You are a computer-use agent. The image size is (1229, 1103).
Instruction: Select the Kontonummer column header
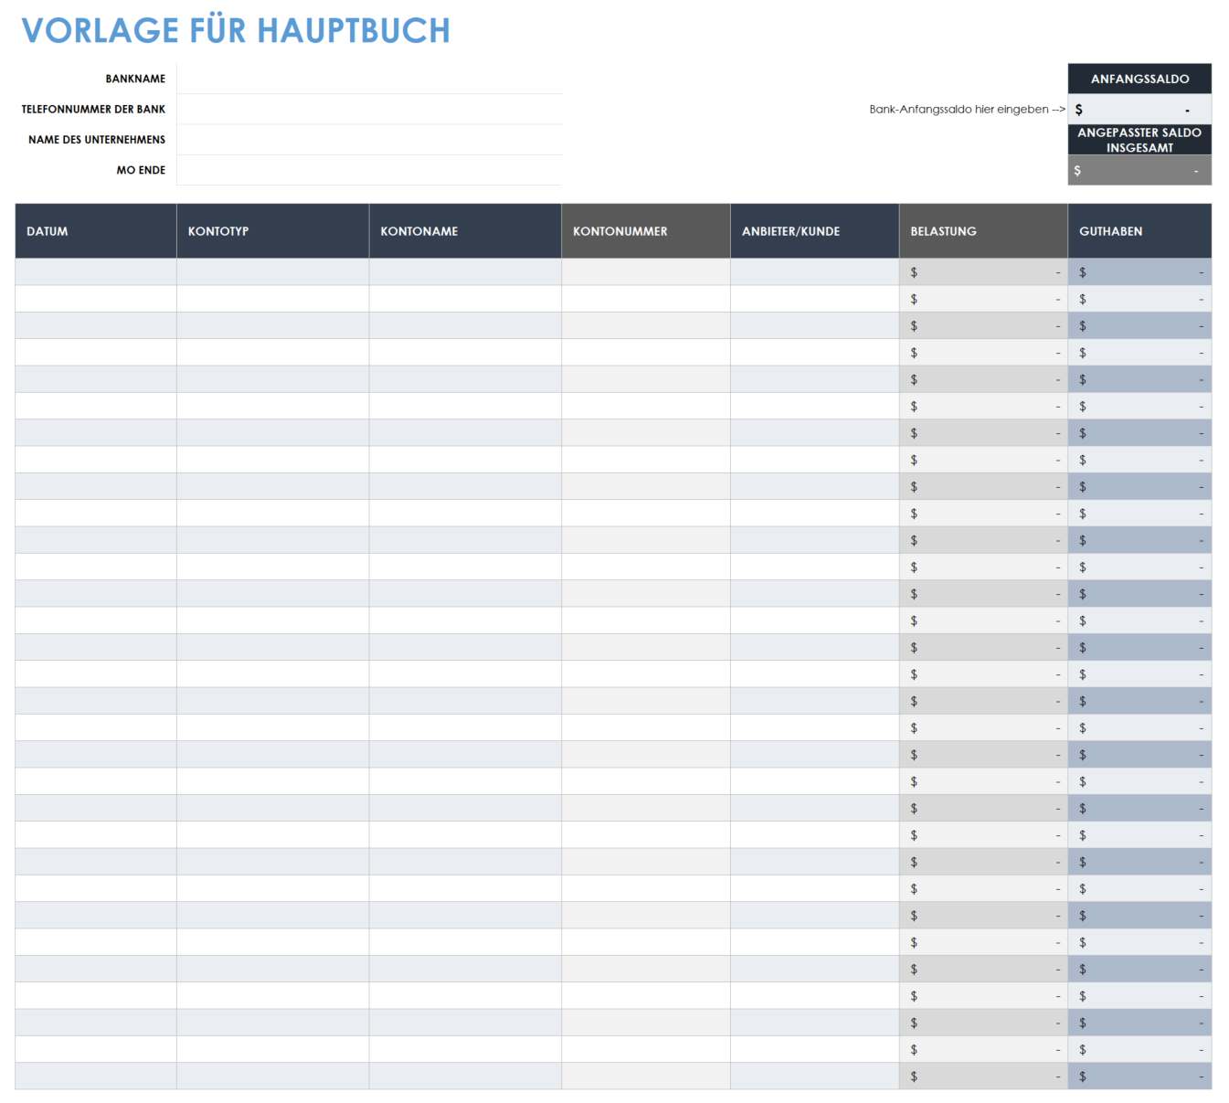pyautogui.click(x=646, y=231)
